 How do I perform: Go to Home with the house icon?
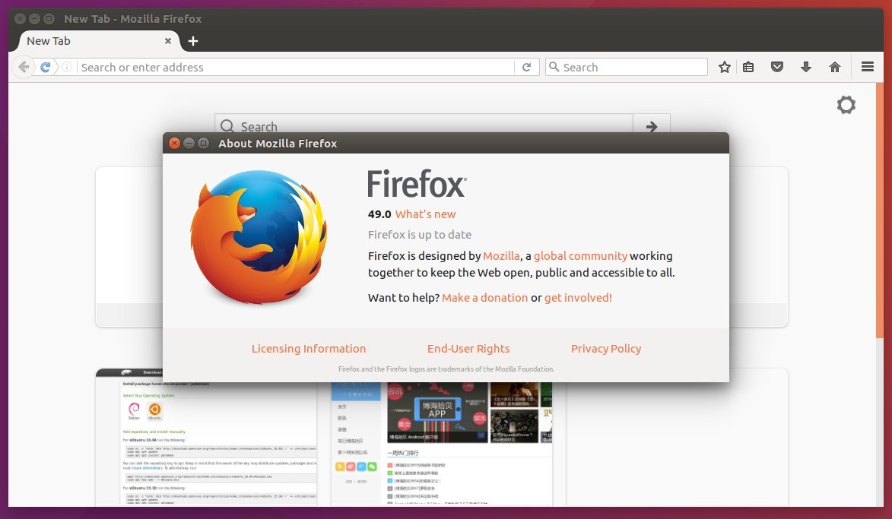point(834,67)
